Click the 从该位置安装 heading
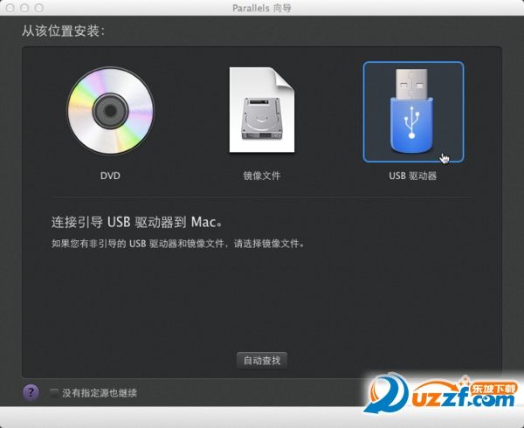 (x=64, y=31)
